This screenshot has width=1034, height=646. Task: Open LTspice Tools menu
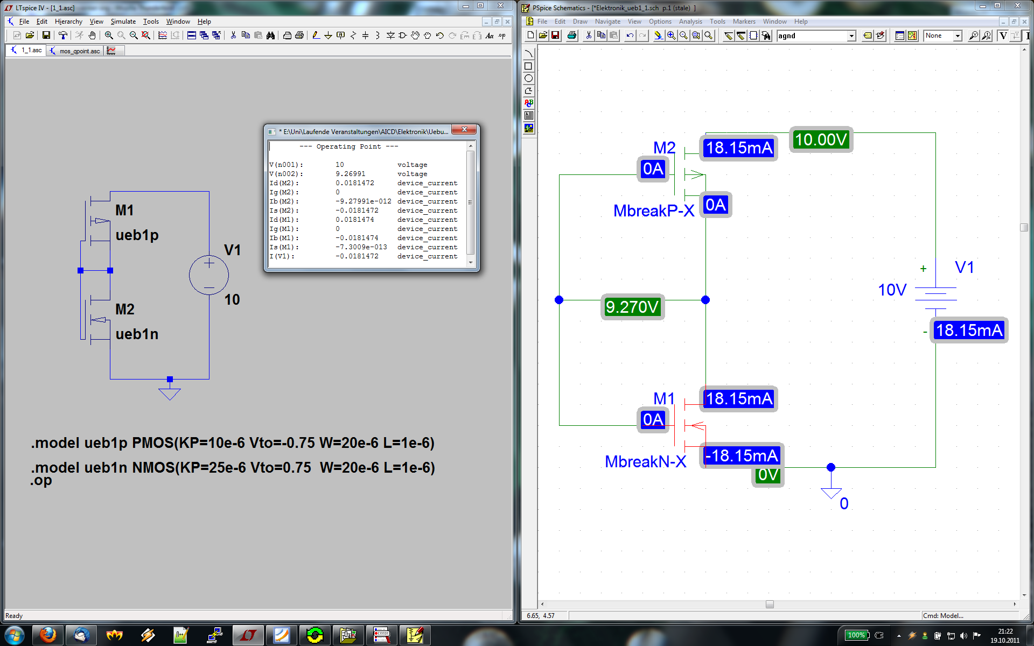click(151, 22)
